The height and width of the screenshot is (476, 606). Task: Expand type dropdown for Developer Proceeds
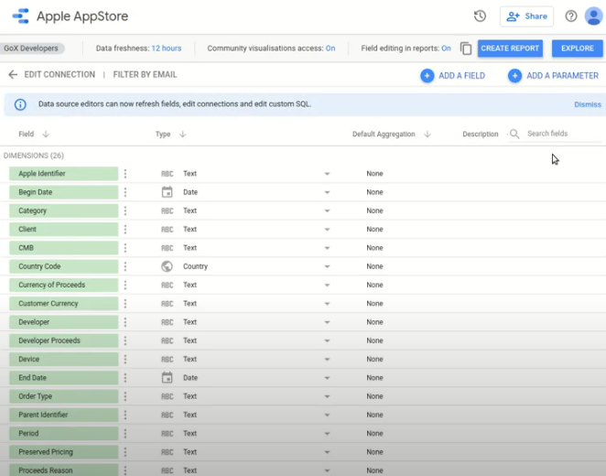point(327,341)
